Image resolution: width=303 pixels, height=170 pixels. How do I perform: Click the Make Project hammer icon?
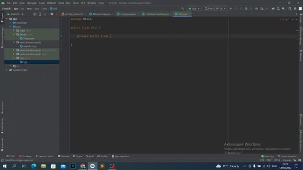coord(183,8)
